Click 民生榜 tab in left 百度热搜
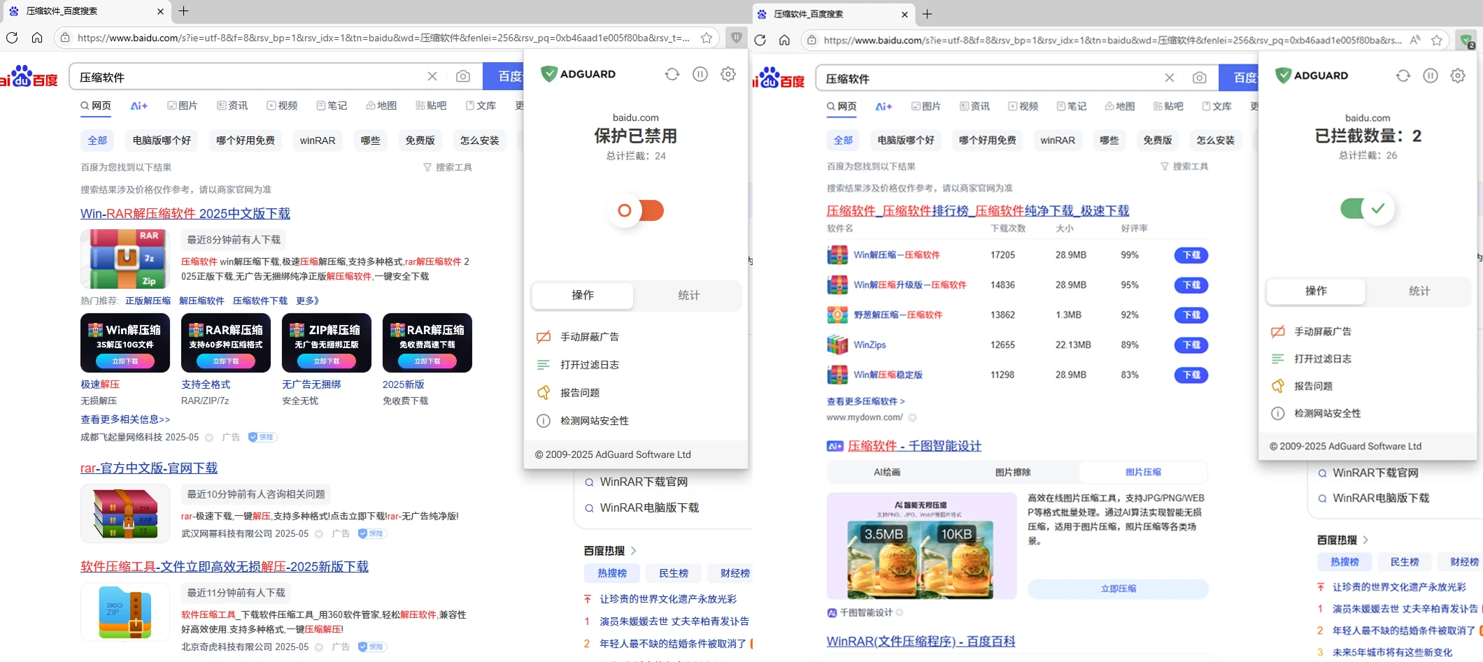Screen dimensions: 1483x662 point(674,573)
